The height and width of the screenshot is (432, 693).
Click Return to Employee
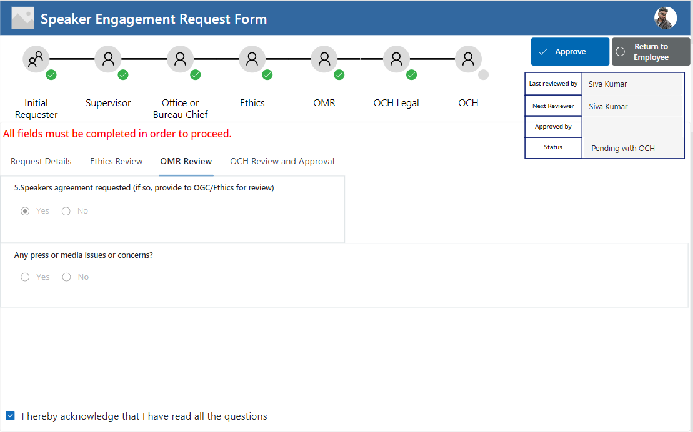651,51
